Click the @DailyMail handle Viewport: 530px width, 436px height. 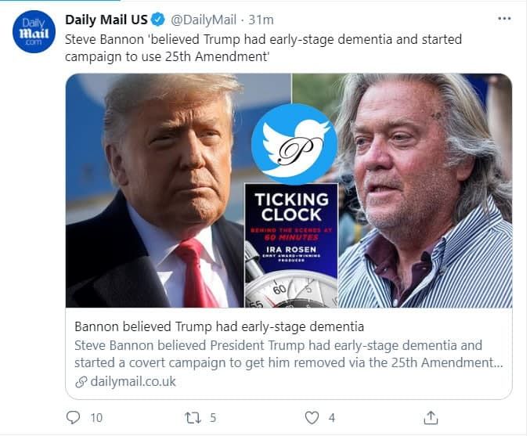(x=203, y=19)
